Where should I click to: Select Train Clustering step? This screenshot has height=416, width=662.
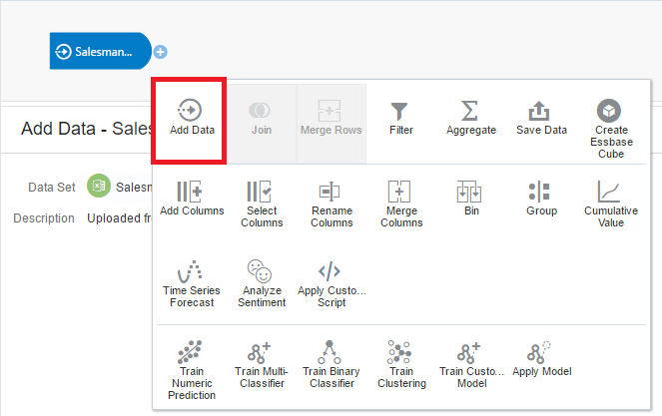pyautogui.click(x=401, y=364)
